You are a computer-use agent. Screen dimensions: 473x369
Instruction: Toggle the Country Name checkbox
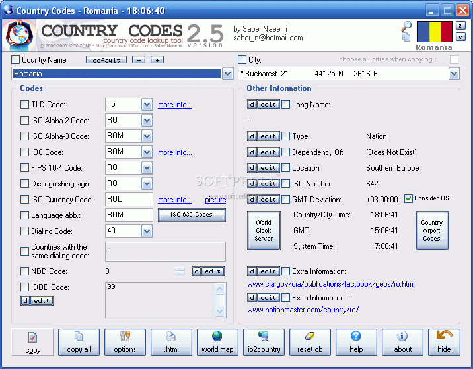click(15, 59)
